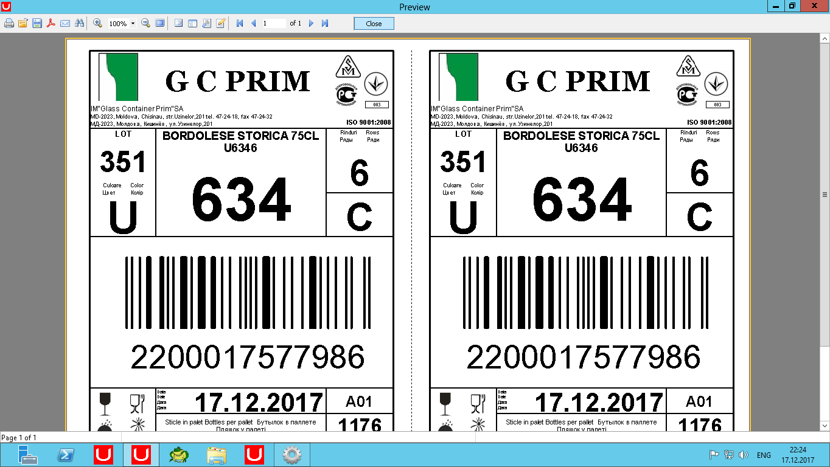Image resolution: width=830 pixels, height=467 pixels.
Task: Click the Close button in the preview toolbar
Action: pyautogui.click(x=374, y=24)
